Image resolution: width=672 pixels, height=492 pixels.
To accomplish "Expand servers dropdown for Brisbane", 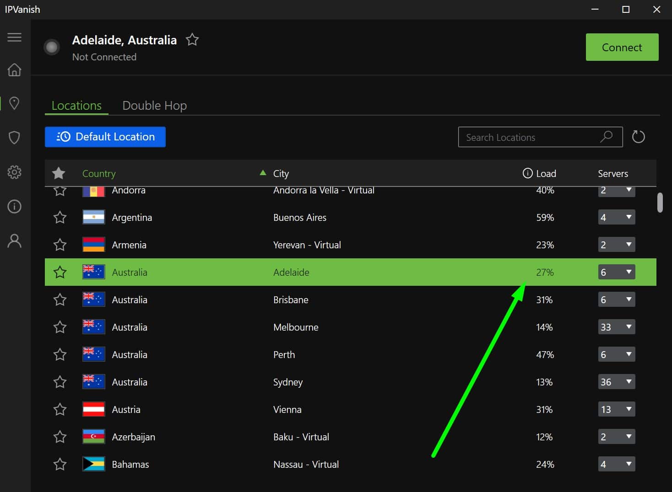I will pyautogui.click(x=617, y=299).
